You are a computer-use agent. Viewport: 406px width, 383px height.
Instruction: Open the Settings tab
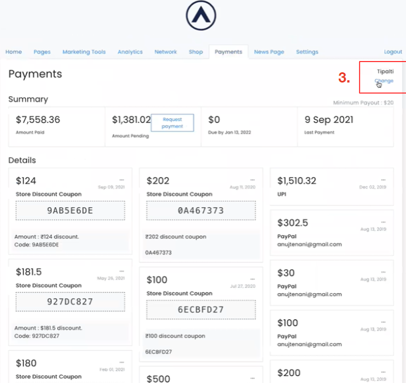pos(307,52)
